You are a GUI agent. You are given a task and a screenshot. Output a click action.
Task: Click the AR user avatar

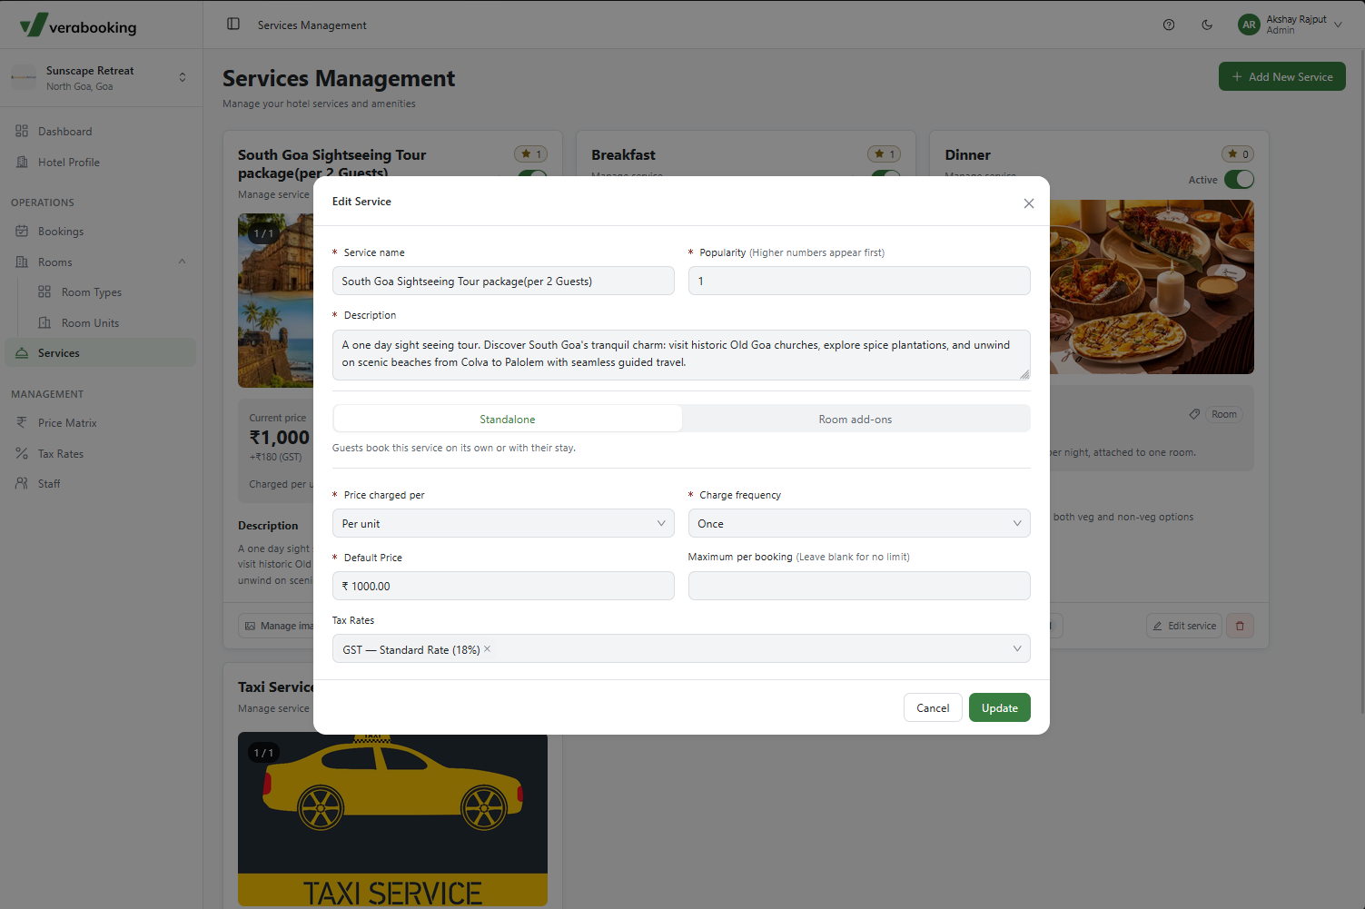(1250, 25)
